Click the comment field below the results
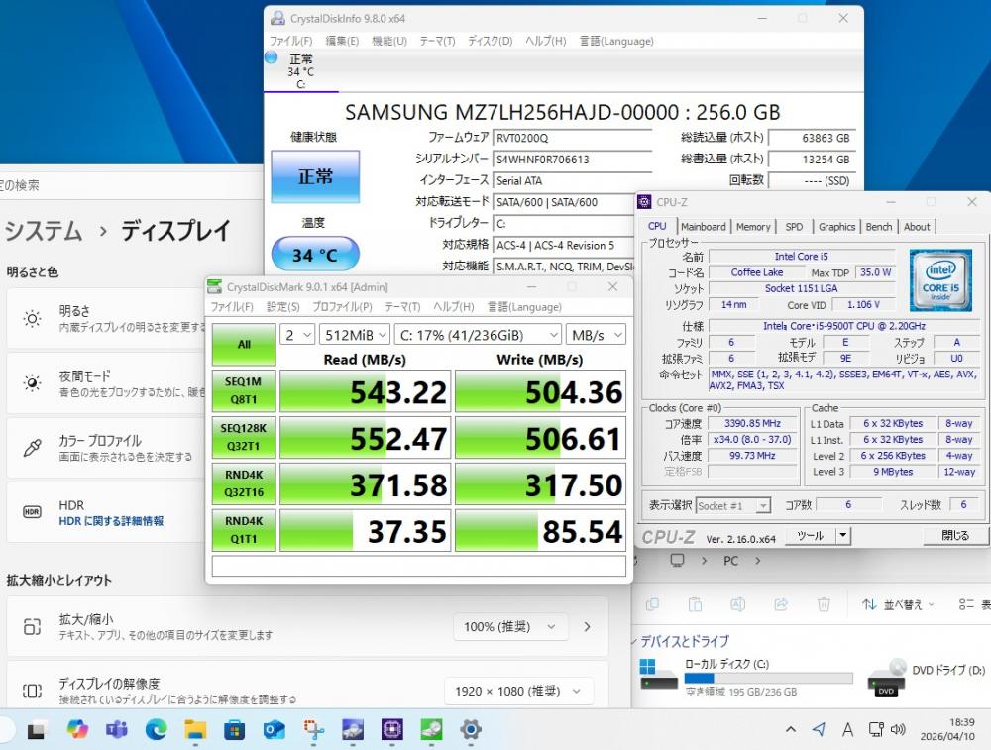The width and height of the screenshot is (991, 750). [418, 566]
